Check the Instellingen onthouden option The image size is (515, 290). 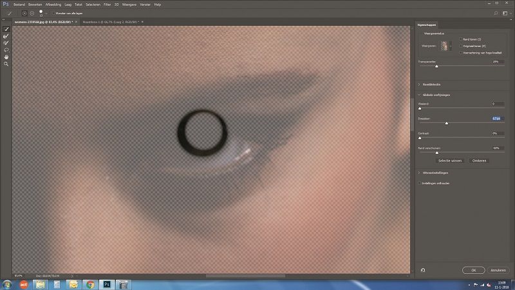(420, 183)
